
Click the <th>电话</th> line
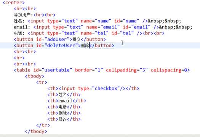click(x=64, y=107)
